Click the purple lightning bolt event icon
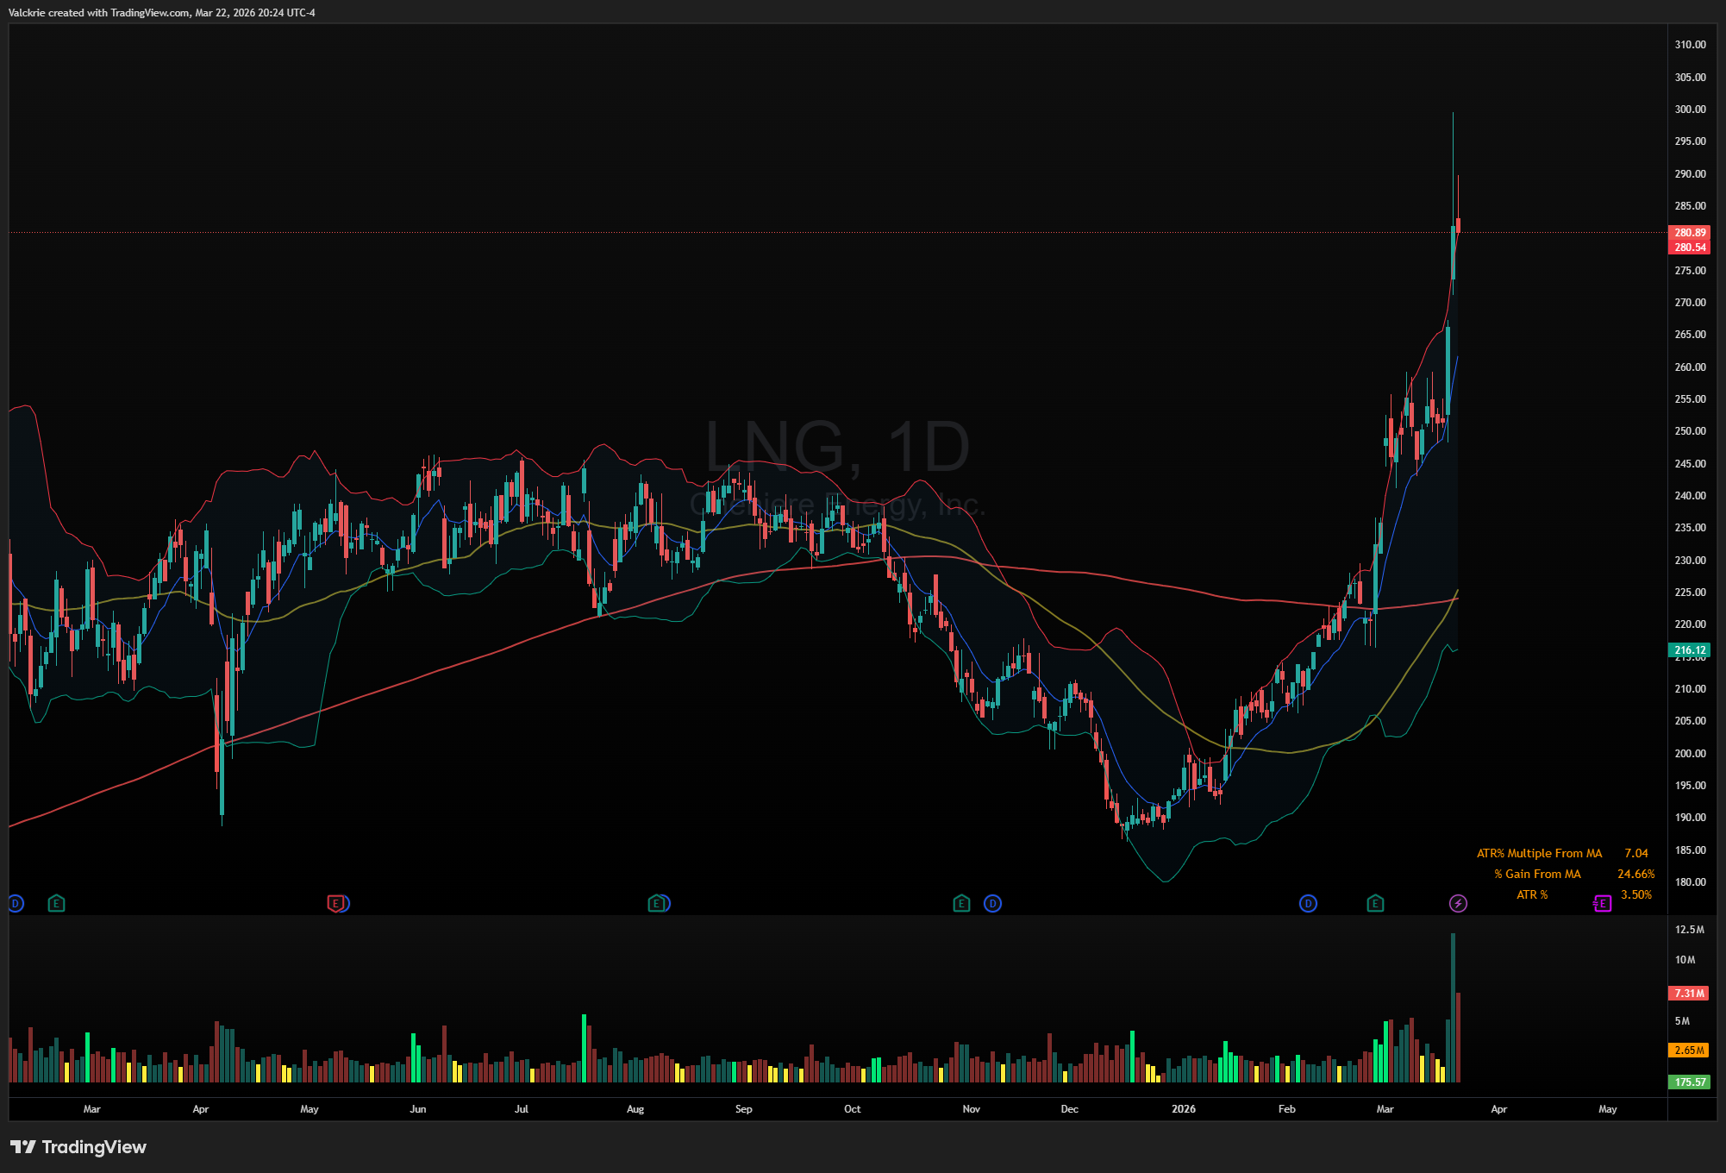The image size is (1726, 1173). point(1458,904)
